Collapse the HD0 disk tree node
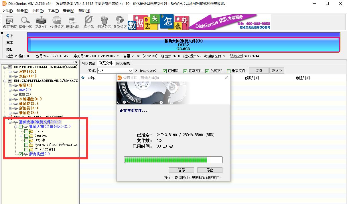Viewport: 347px width, 204px height. click(5, 67)
